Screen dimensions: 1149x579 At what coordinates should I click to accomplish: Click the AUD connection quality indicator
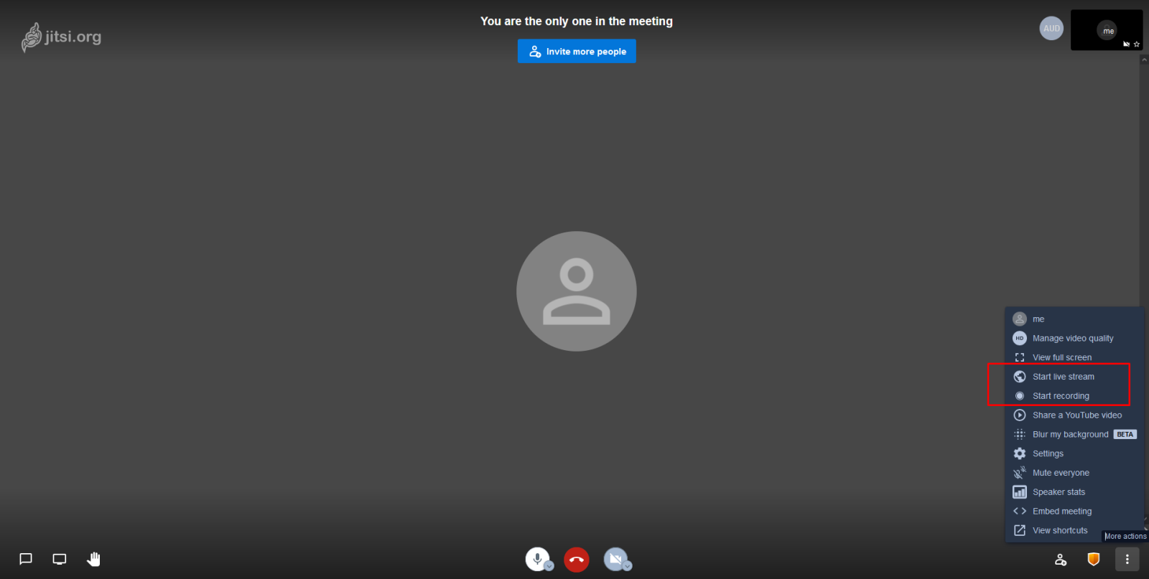point(1051,29)
